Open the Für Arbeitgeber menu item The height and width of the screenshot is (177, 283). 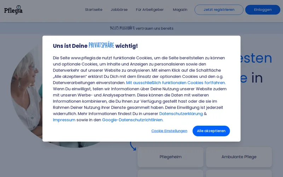tap(150, 10)
